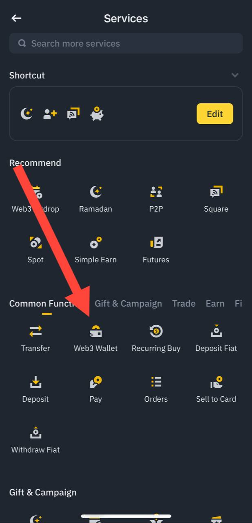Switch to the Gift & Campaign tab
This screenshot has width=252, height=523.
128,304
